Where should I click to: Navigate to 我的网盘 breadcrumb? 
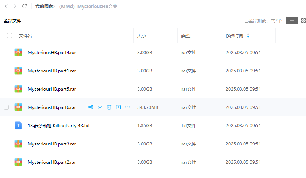point(44,7)
